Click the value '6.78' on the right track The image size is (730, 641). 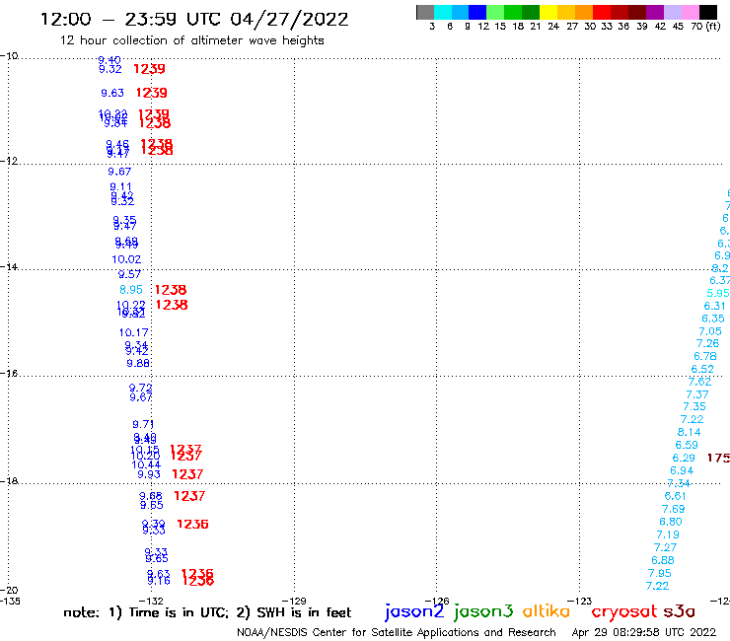coord(705,357)
